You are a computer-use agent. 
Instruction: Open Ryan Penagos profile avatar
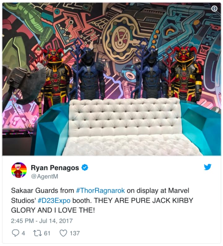pyautogui.click(x=19, y=170)
